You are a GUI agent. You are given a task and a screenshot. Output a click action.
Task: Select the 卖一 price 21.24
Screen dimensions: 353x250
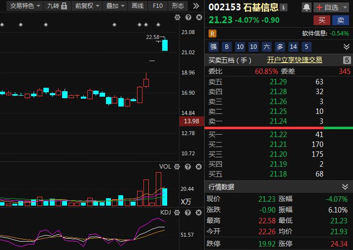pyautogui.click(x=278, y=121)
